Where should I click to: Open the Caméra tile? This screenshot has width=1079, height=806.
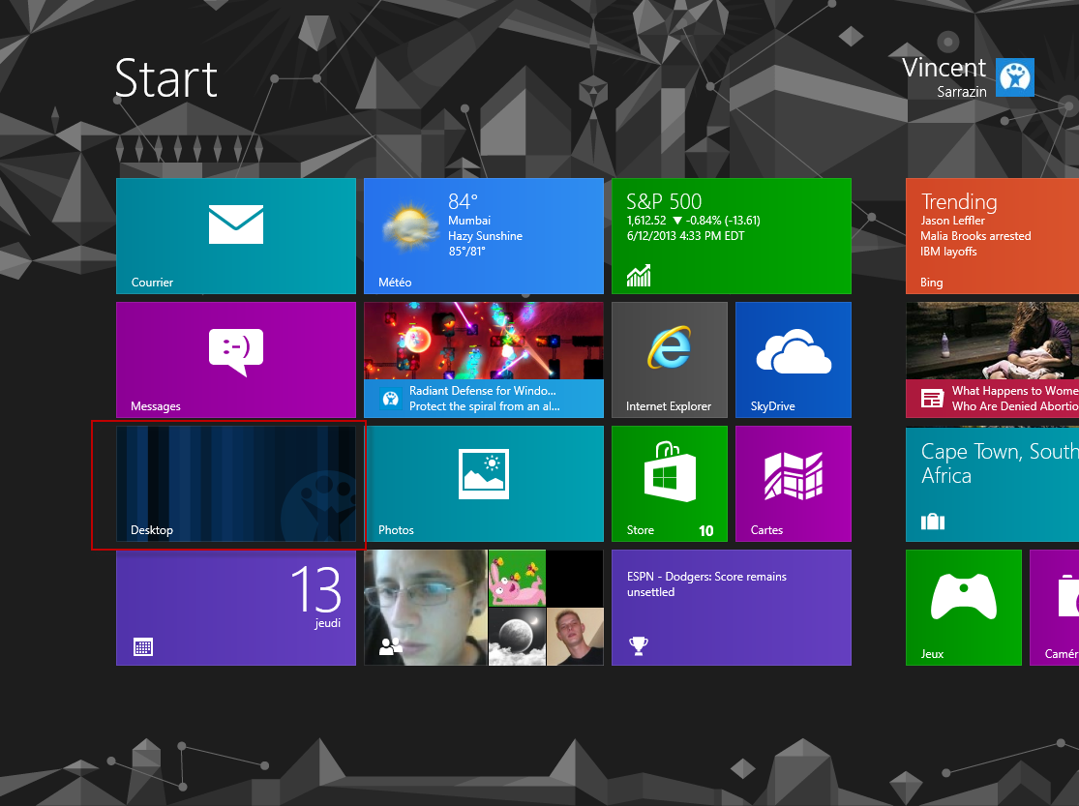[x=1055, y=607]
